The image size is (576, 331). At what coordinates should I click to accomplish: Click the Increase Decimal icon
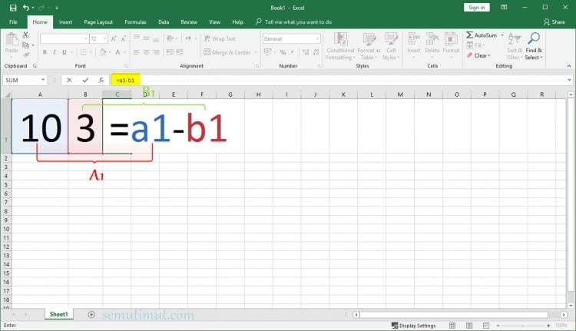306,52
